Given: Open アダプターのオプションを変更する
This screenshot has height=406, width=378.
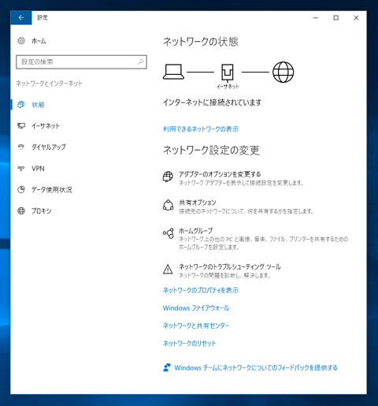Looking at the screenshot, I should [x=220, y=174].
